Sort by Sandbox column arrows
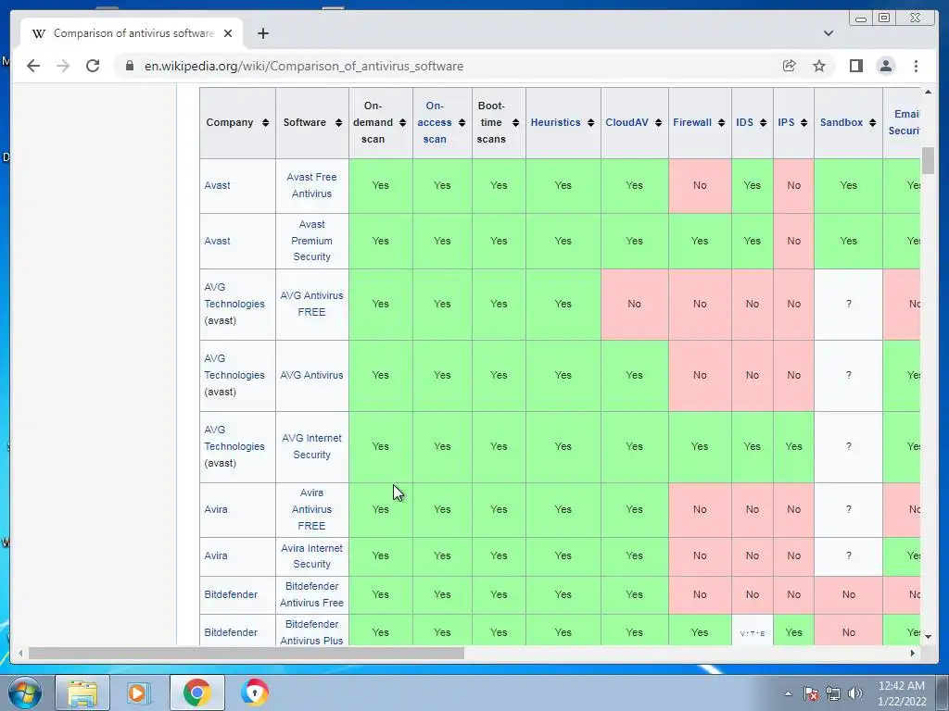This screenshot has height=711, width=949. tap(872, 123)
